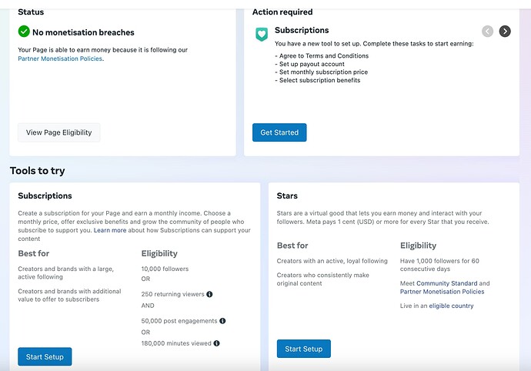Image resolution: width=531 pixels, height=371 pixels.
Task: Open info icon beside 180,000 minutes viewed
Action: (217, 343)
